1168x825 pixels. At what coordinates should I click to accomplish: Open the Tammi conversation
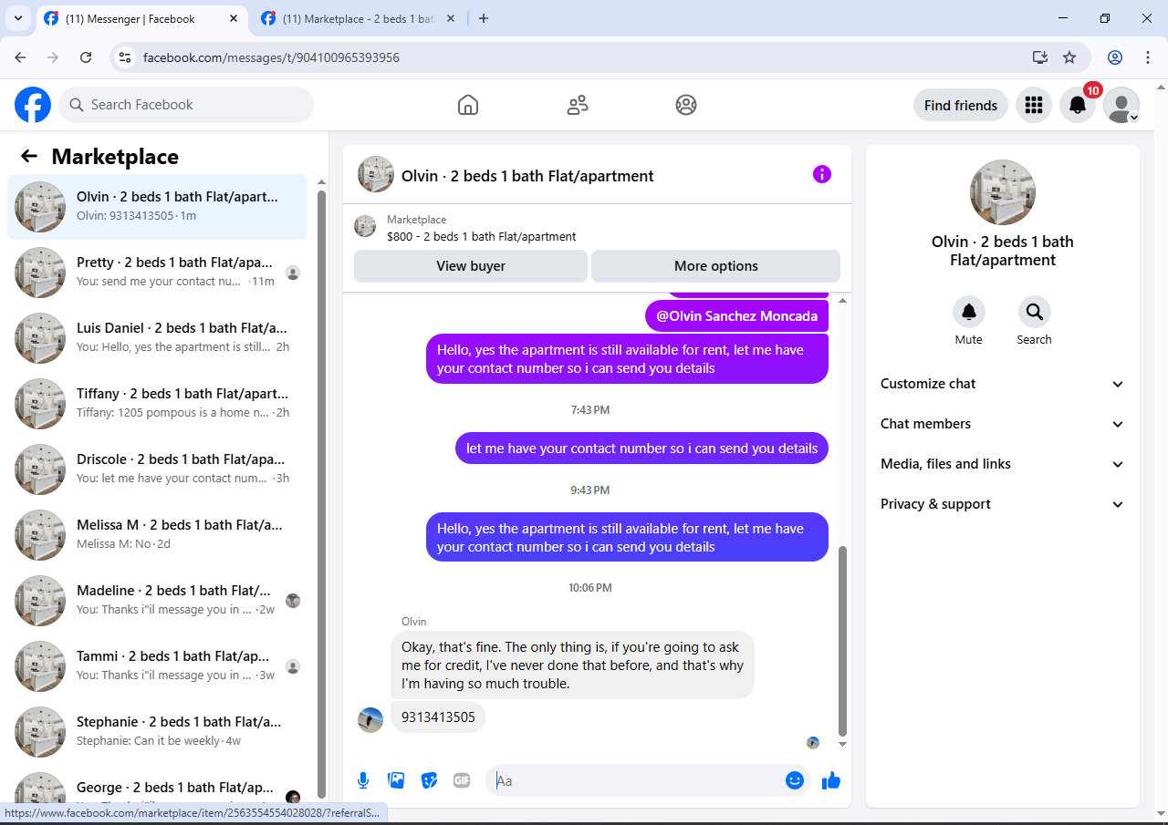[x=158, y=666]
